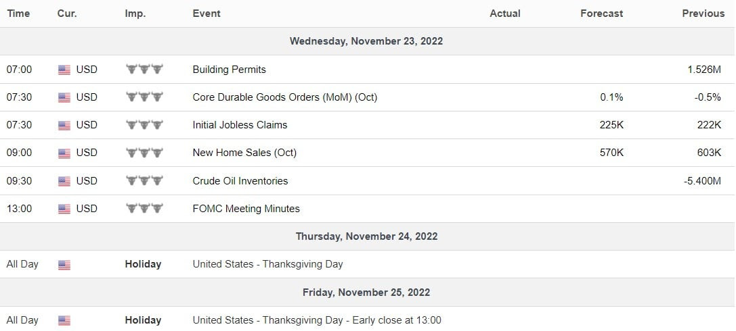The width and height of the screenshot is (736, 331).
Task: Click the US flag beside Building Permits
Action: click(x=64, y=70)
